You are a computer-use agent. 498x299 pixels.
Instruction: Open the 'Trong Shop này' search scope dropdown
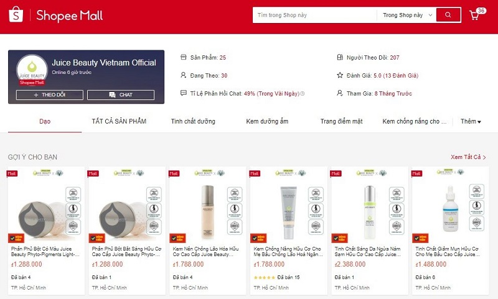point(407,15)
